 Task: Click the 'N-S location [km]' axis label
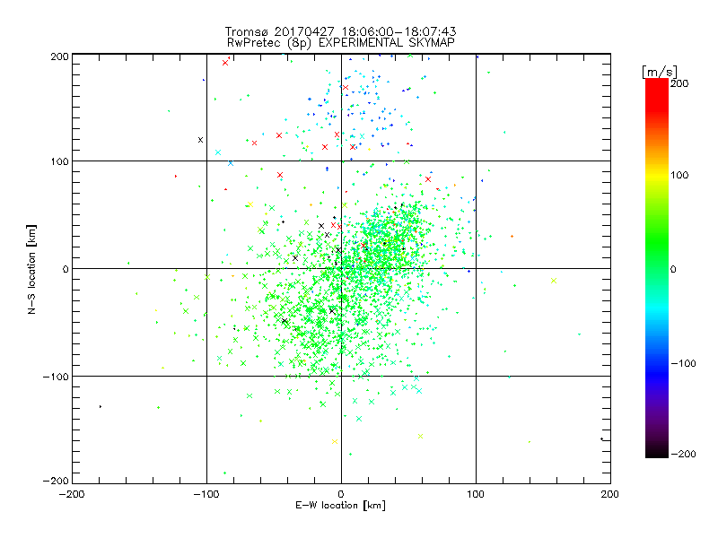pos(31,269)
